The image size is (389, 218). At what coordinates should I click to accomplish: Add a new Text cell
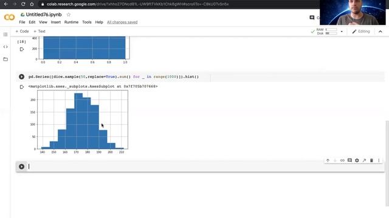(x=40, y=31)
